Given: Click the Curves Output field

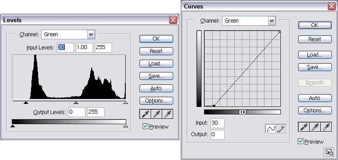Looking at the screenshot, I should [x=217, y=135].
